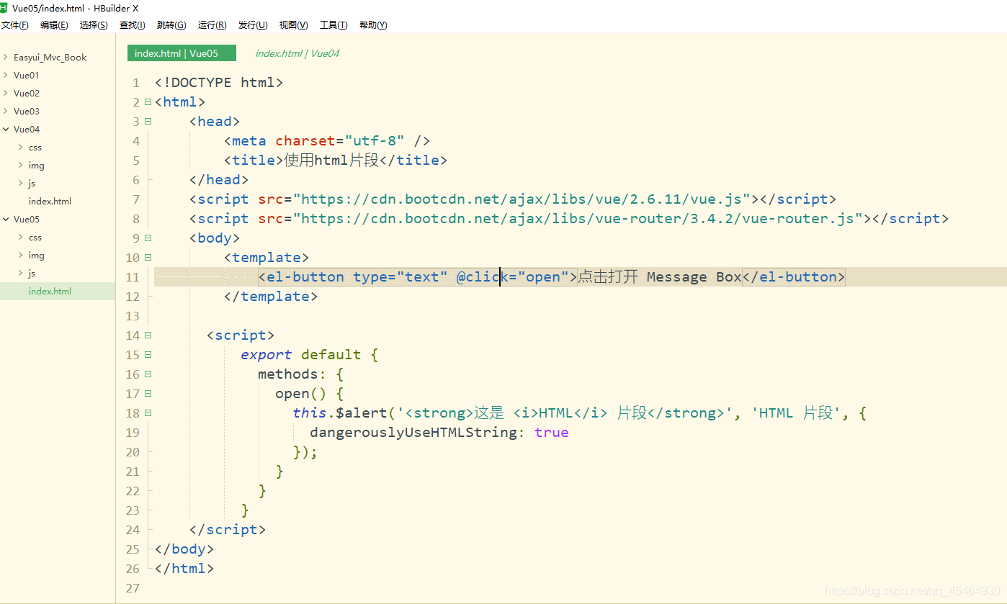
Task: Select the img folder under Vue04
Action: click(x=36, y=165)
